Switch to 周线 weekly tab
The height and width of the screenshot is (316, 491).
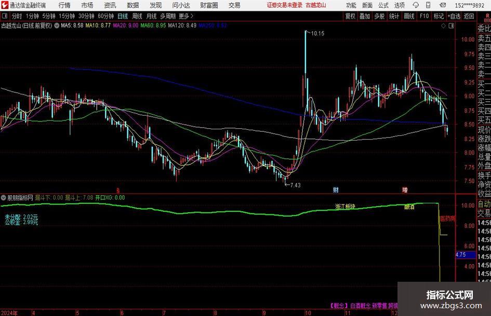[137, 16]
